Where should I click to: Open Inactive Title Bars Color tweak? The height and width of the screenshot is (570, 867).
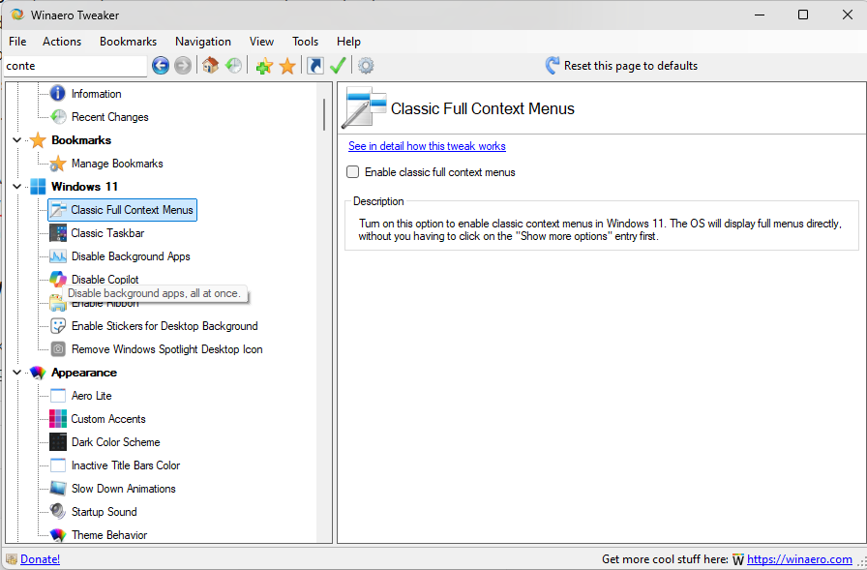click(x=126, y=465)
